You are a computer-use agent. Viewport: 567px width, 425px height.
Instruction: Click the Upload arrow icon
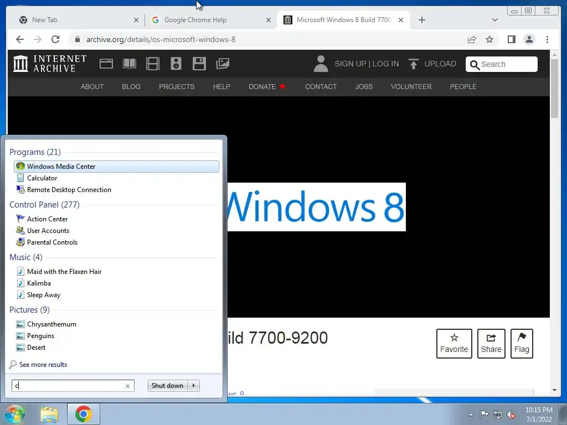pos(413,64)
